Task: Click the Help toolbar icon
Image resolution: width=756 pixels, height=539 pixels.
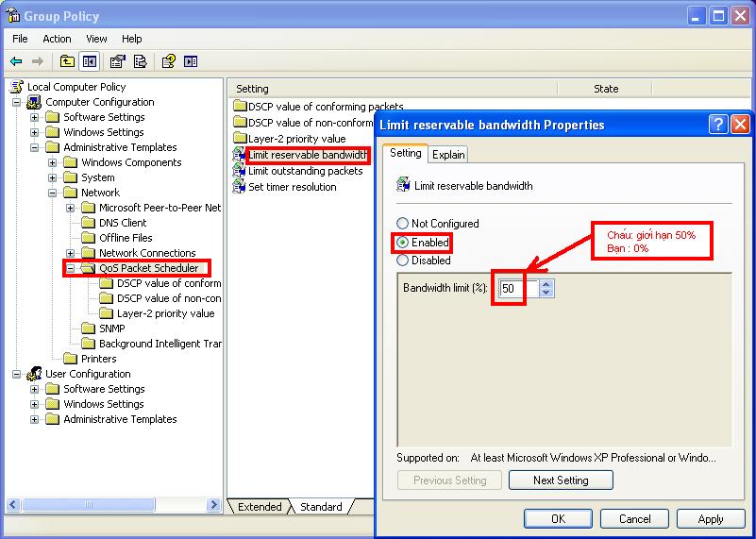Action: pos(168,61)
